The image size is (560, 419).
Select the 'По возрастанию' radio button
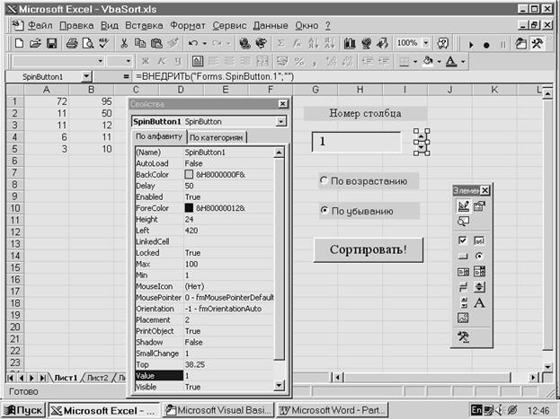[x=324, y=181]
